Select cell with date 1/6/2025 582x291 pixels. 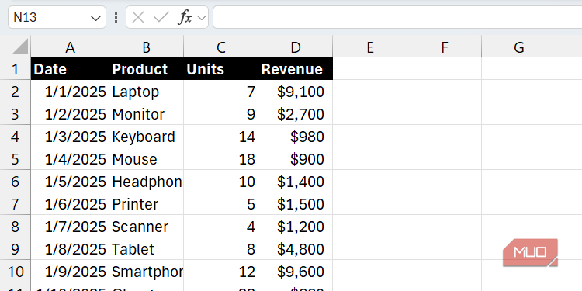(x=70, y=204)
